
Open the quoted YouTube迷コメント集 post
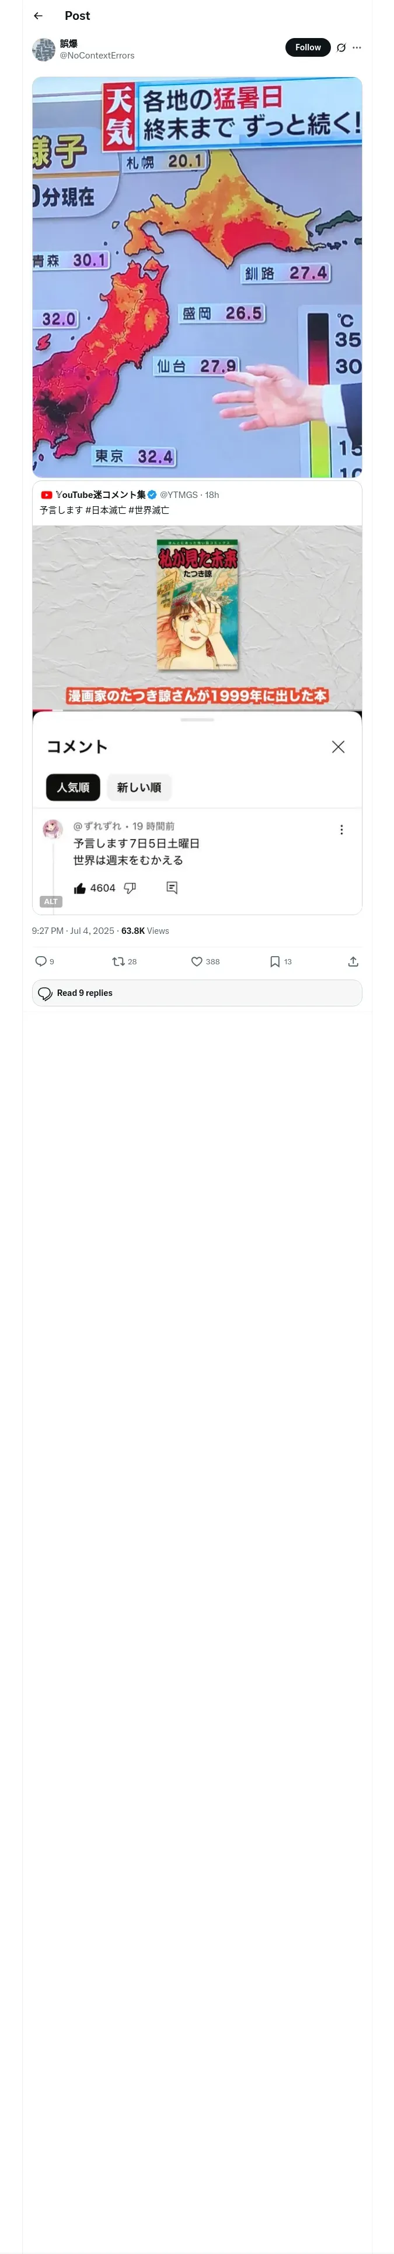197,502
